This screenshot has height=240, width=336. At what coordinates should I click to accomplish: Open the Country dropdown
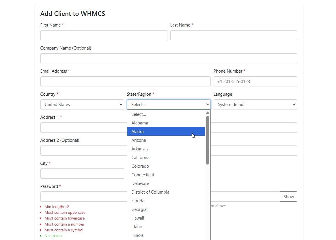(82, 105)
